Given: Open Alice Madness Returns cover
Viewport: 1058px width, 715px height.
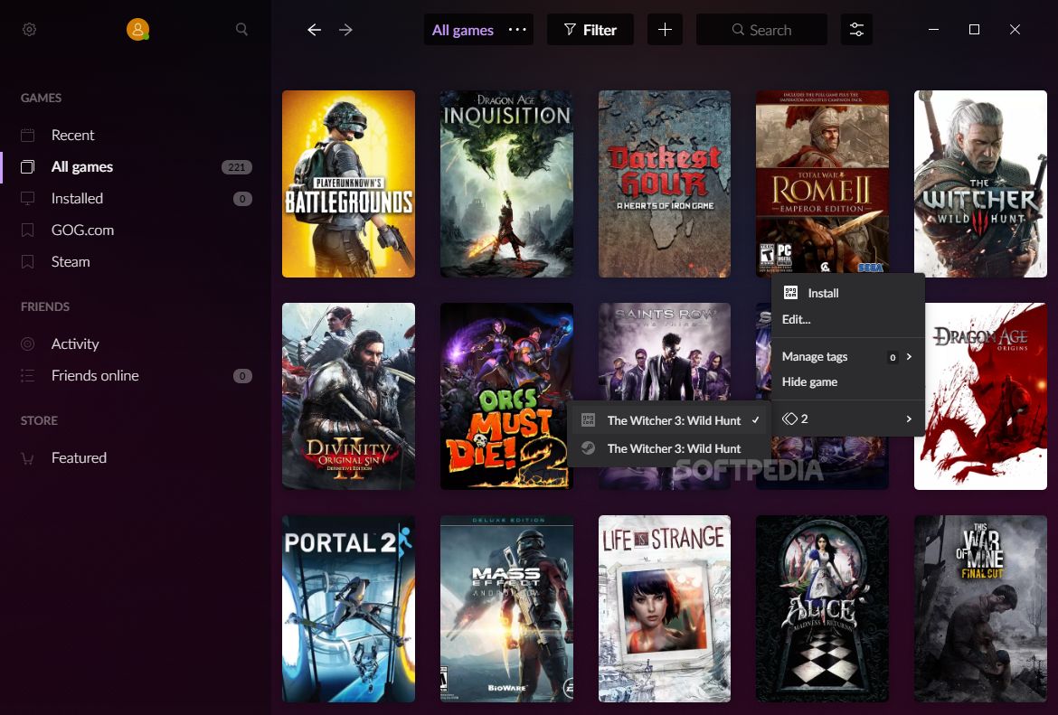Looking at the screenshot, I should 823,608.
